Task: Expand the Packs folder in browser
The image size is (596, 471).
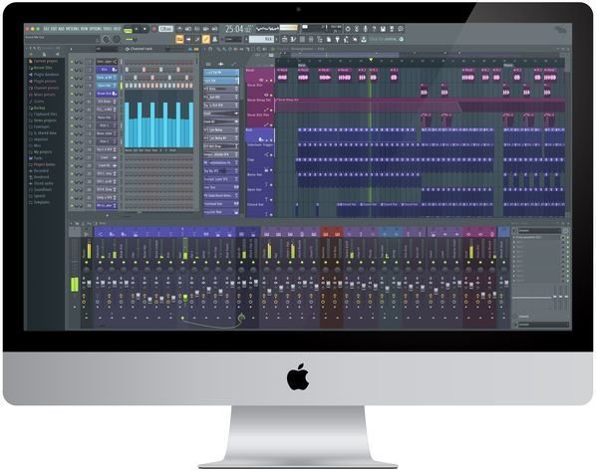Action: [39, 158]
